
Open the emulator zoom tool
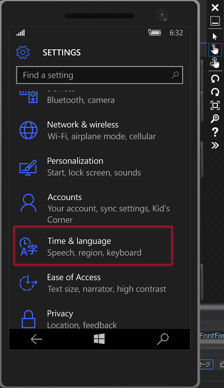pyautogui.click(x=215, y=119)
